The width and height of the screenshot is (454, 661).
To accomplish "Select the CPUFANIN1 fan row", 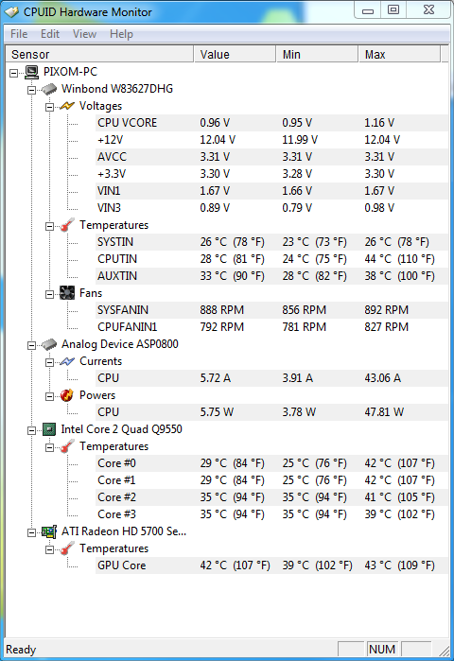I will click(271, 326).
